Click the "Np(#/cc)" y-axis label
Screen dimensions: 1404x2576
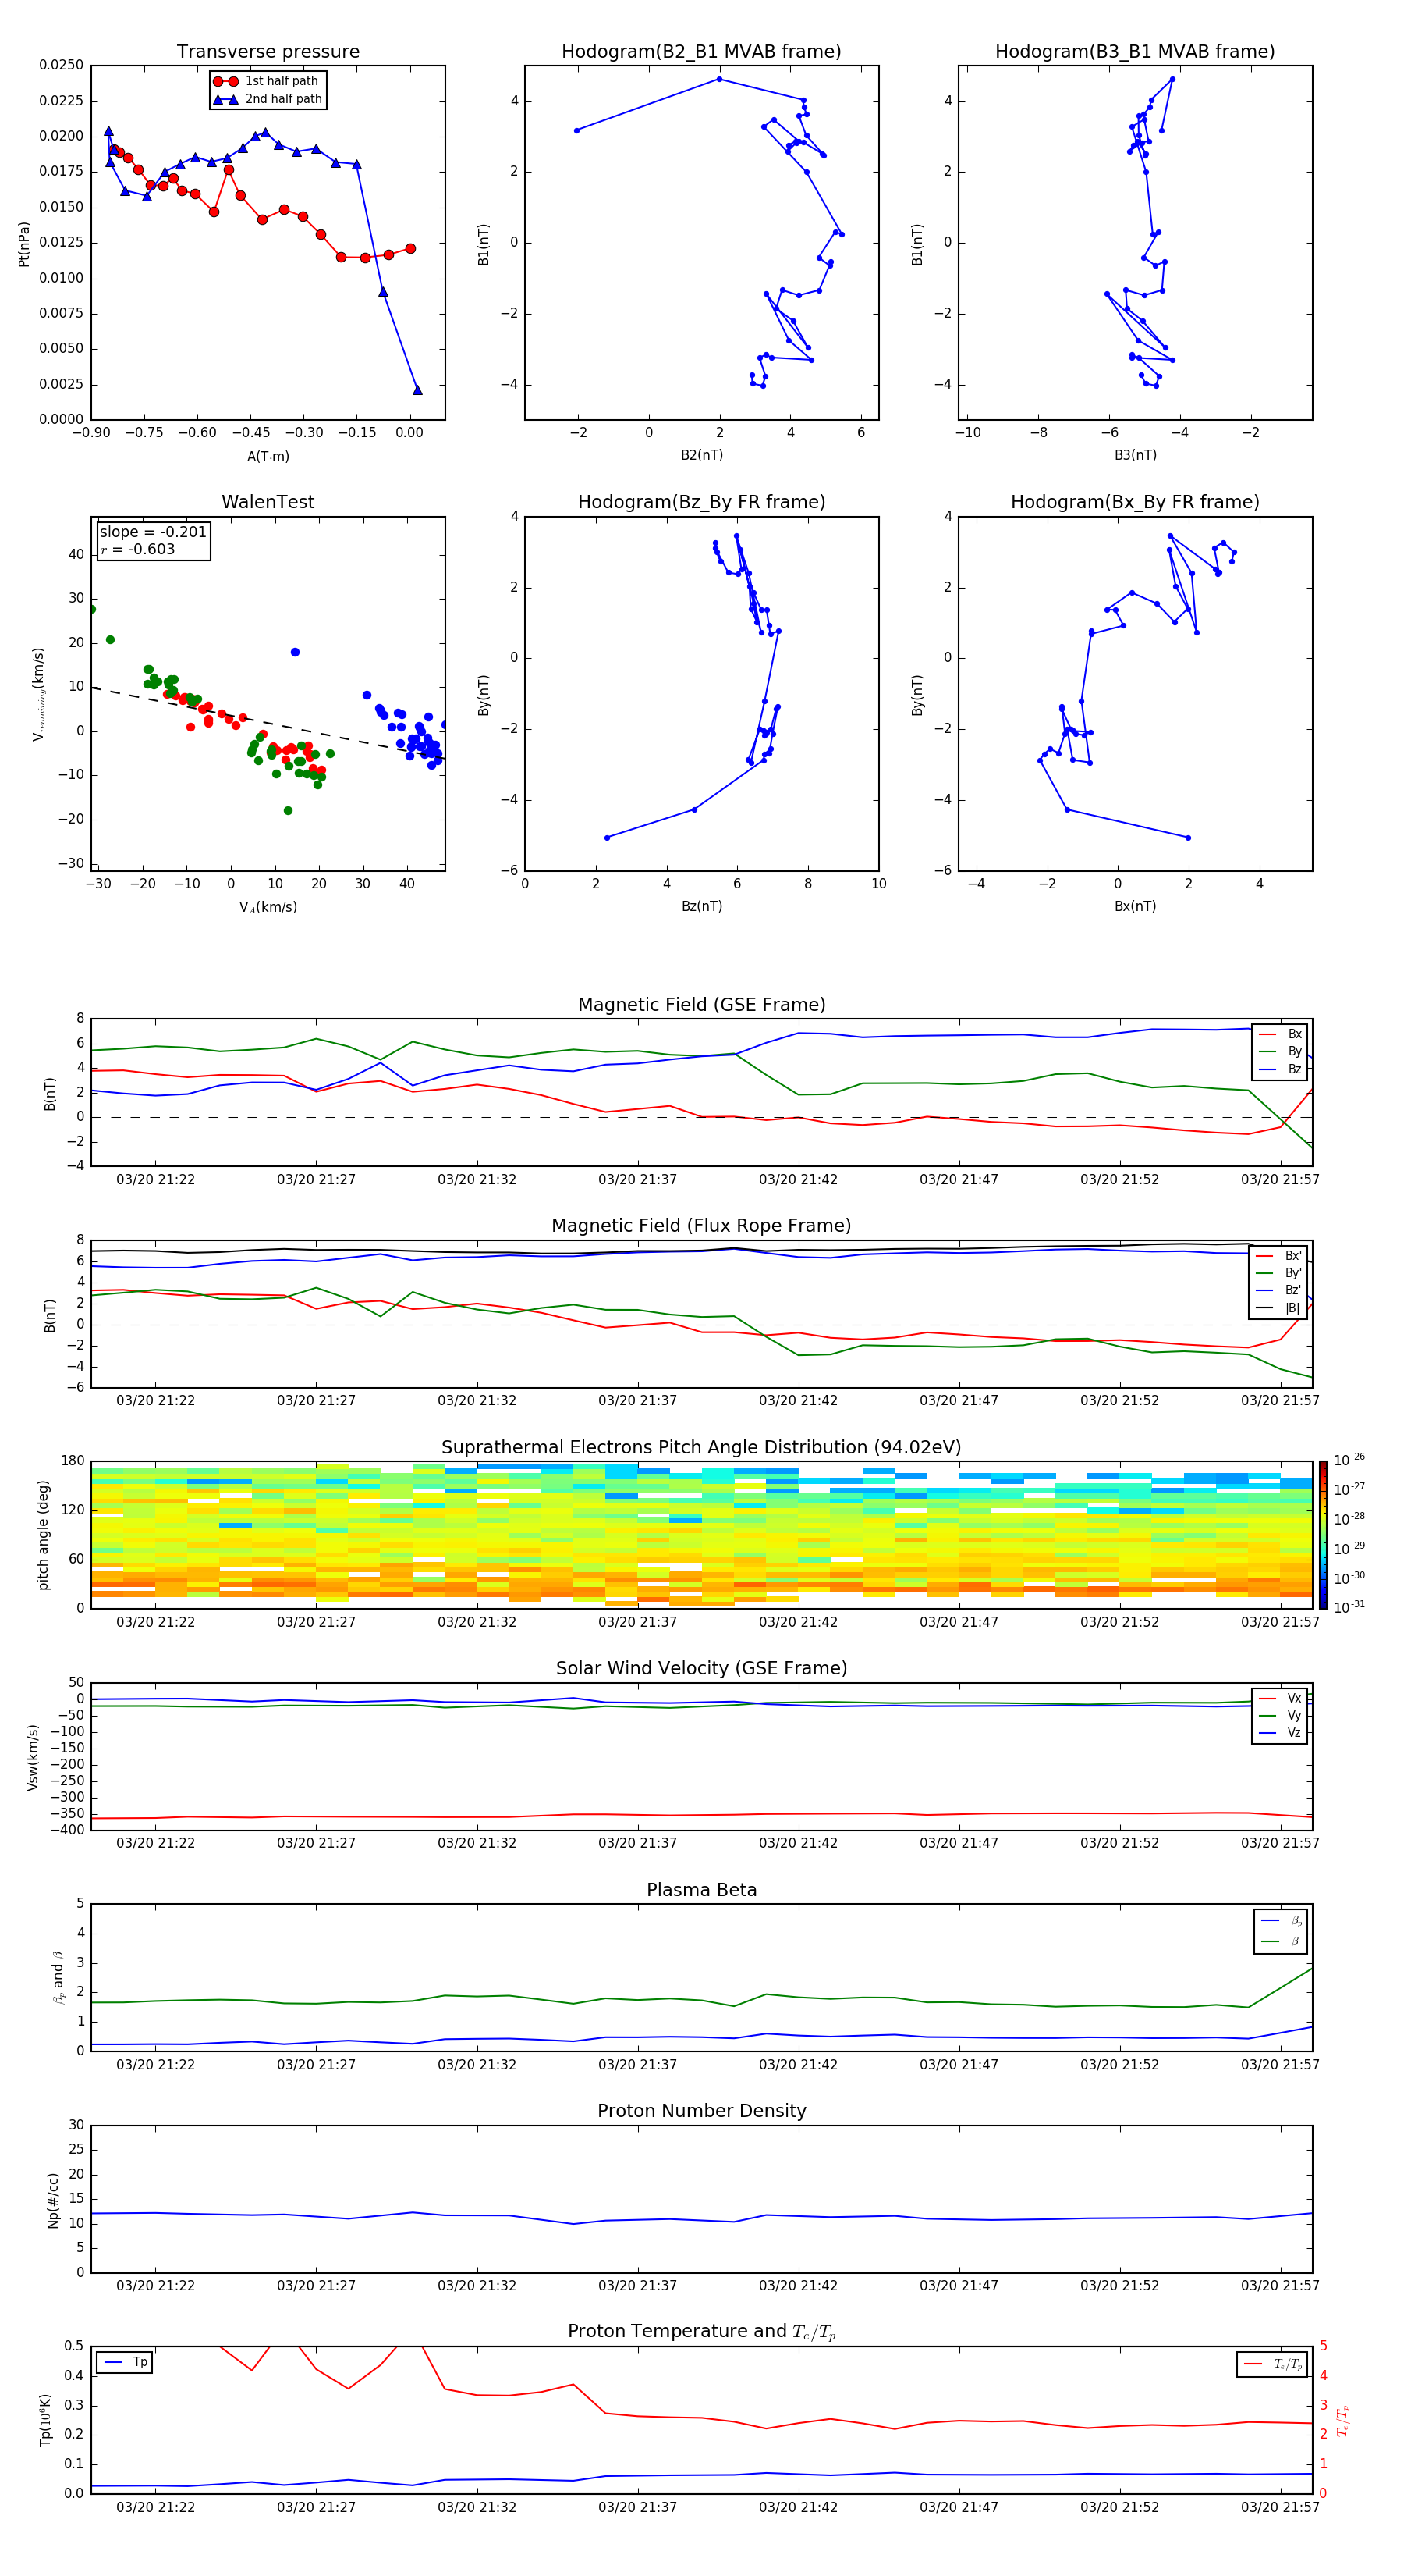[x=53, y=2200]
